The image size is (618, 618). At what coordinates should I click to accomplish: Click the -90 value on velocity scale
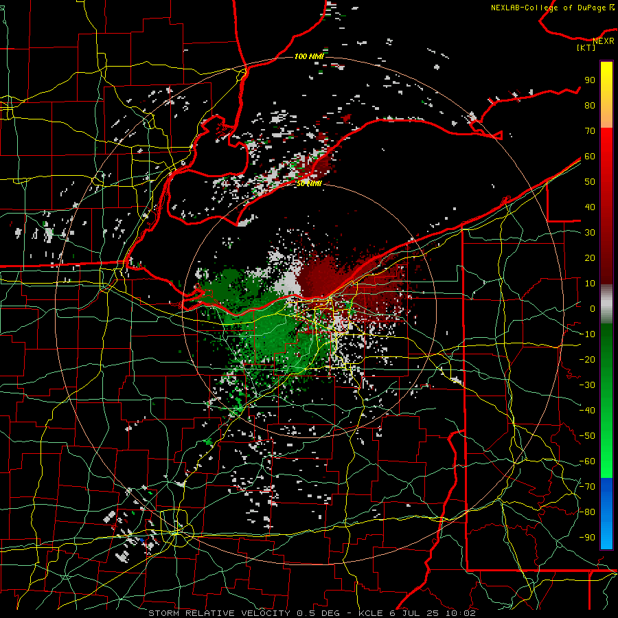[587, 538]
